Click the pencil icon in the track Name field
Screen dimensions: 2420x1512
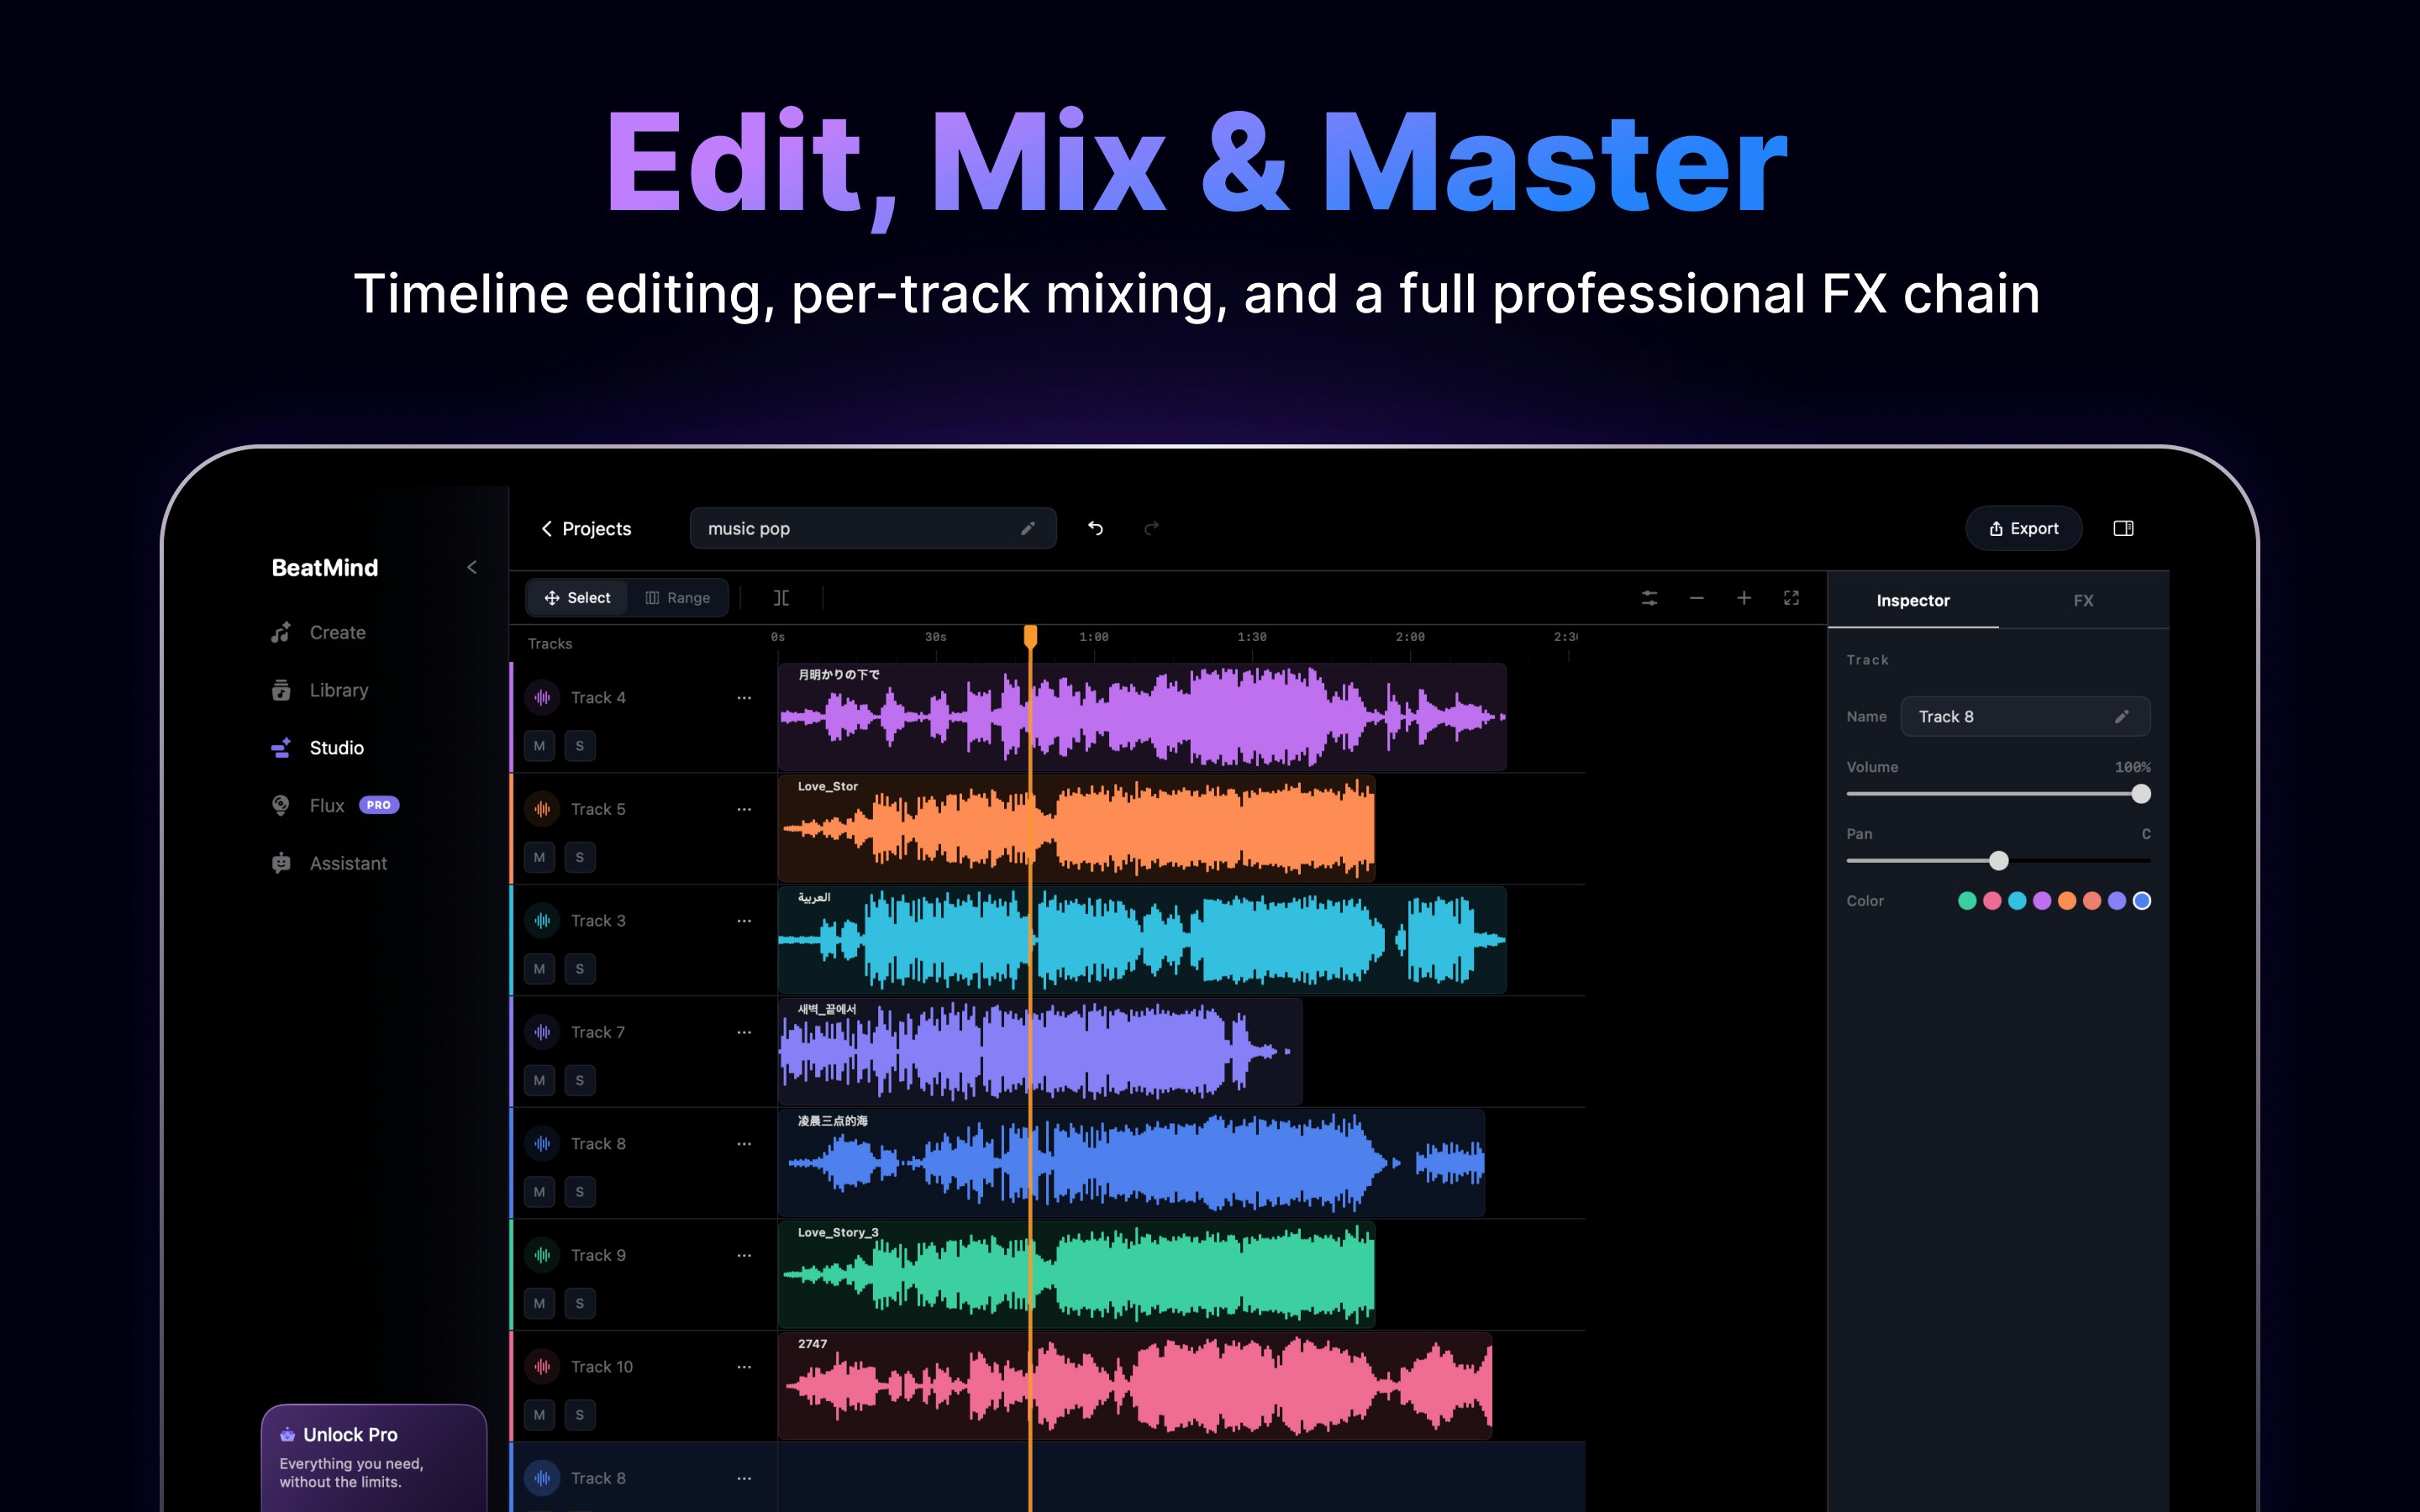click(x=2121, y=716)
